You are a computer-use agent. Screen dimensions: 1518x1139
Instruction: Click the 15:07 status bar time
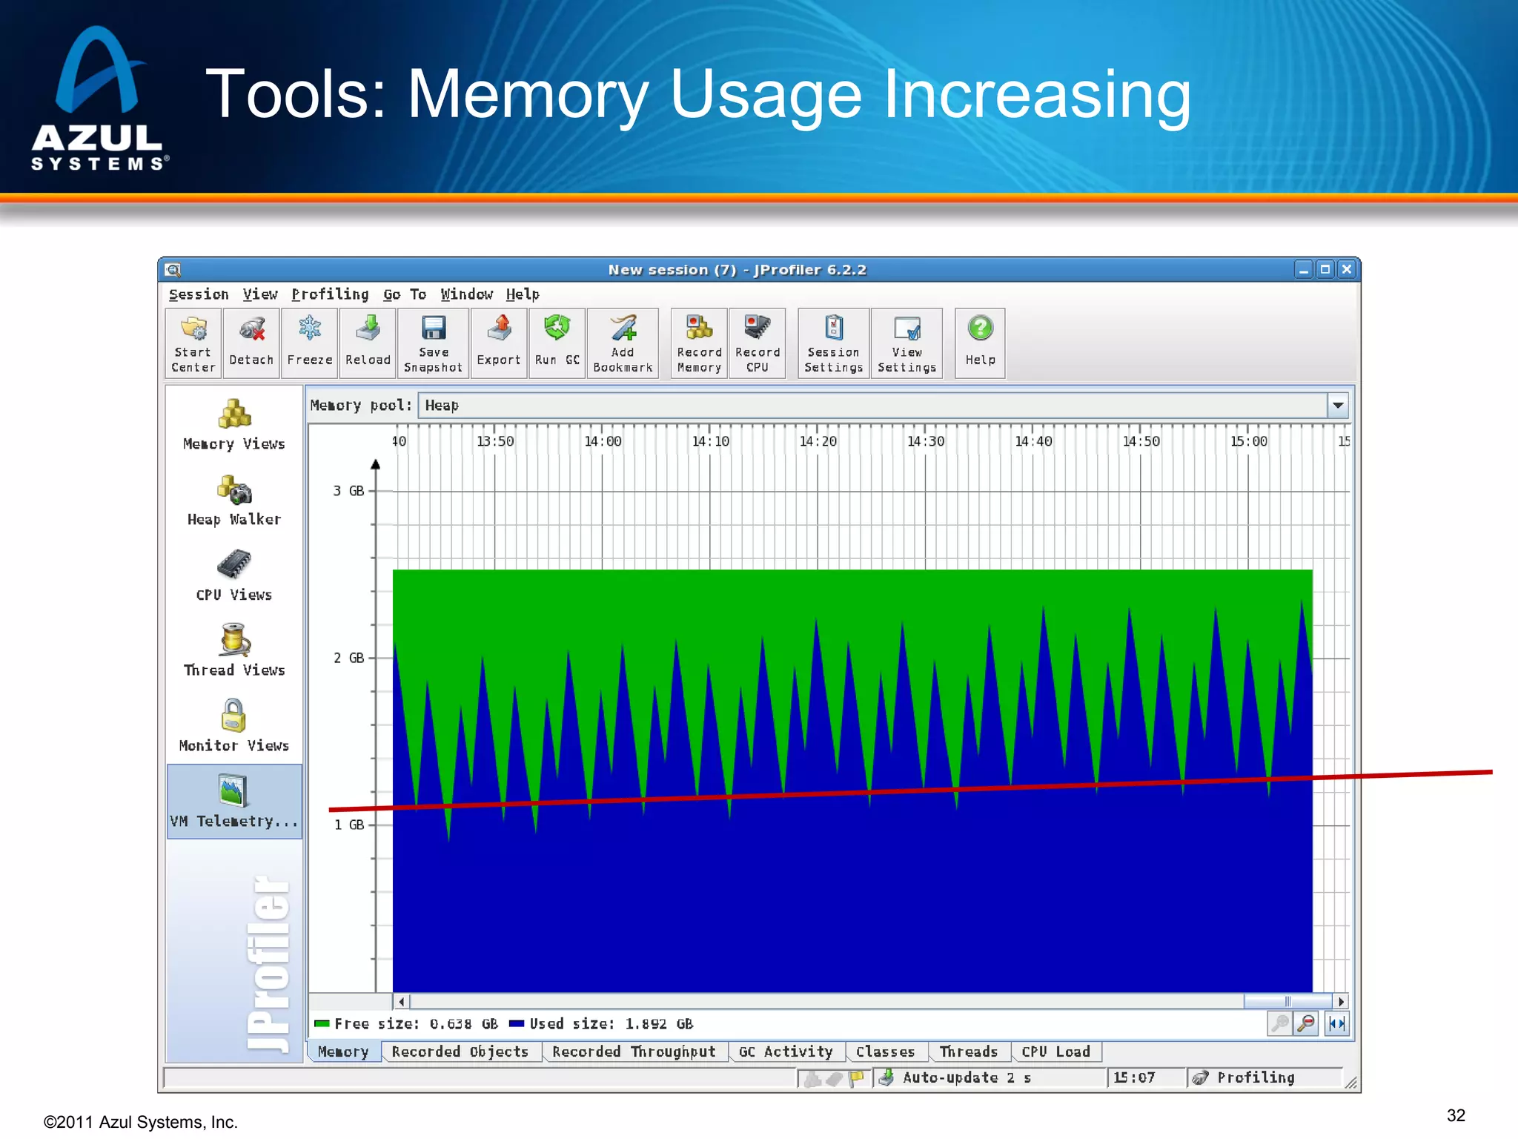(x=1134, y=1077)
